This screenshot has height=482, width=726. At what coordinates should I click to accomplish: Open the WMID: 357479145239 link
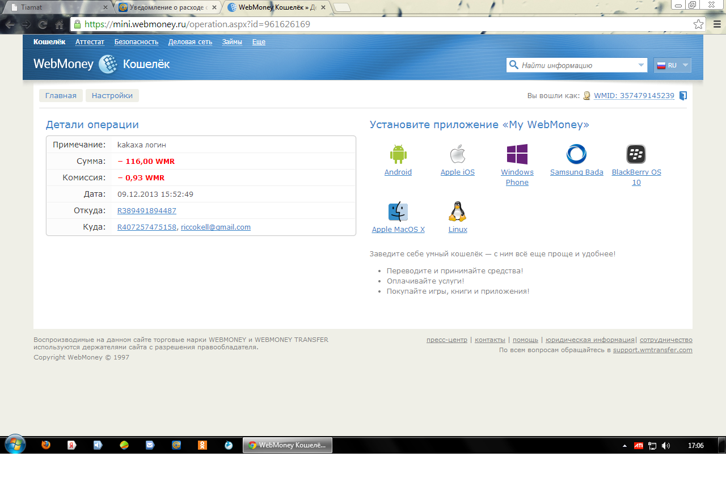pos(634,96)
